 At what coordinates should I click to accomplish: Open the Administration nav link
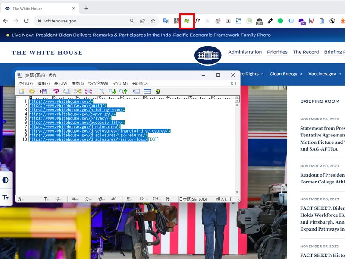click(245, 52)
